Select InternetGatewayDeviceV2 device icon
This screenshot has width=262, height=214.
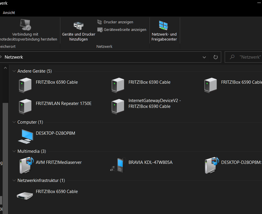click(118, 106)
